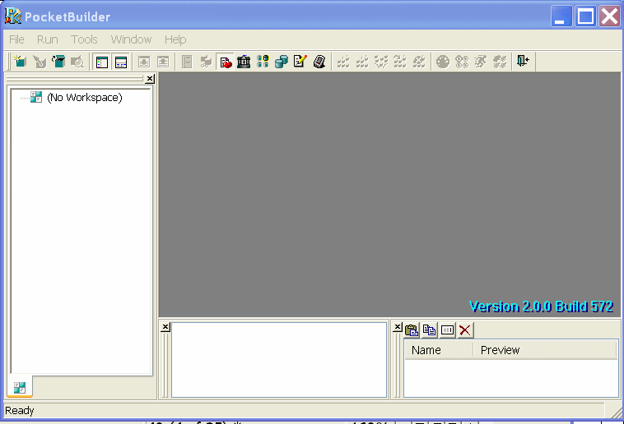Screen dimensions: 624x424
Task: Close the System Tree panel
Action: [x=150, y=79]
